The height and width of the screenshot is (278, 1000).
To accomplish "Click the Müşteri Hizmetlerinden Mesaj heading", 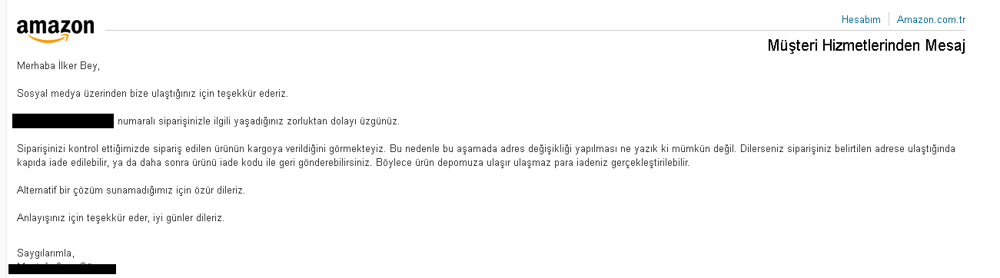I will [x=866, y=45].
